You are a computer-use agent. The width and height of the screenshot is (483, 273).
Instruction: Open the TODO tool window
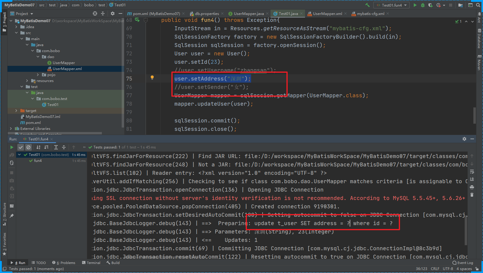coord(39,263)
